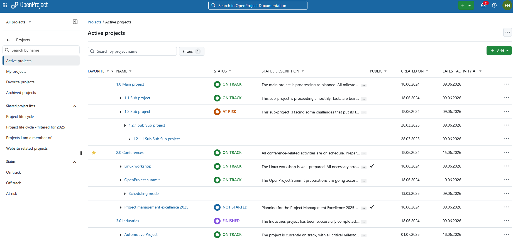The width and height of the screenshot is (513, 240).
Task: Click the back arrow next to Projects
Action: [x=8, y=40]
